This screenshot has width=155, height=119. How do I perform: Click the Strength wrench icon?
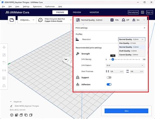point(77,54)
